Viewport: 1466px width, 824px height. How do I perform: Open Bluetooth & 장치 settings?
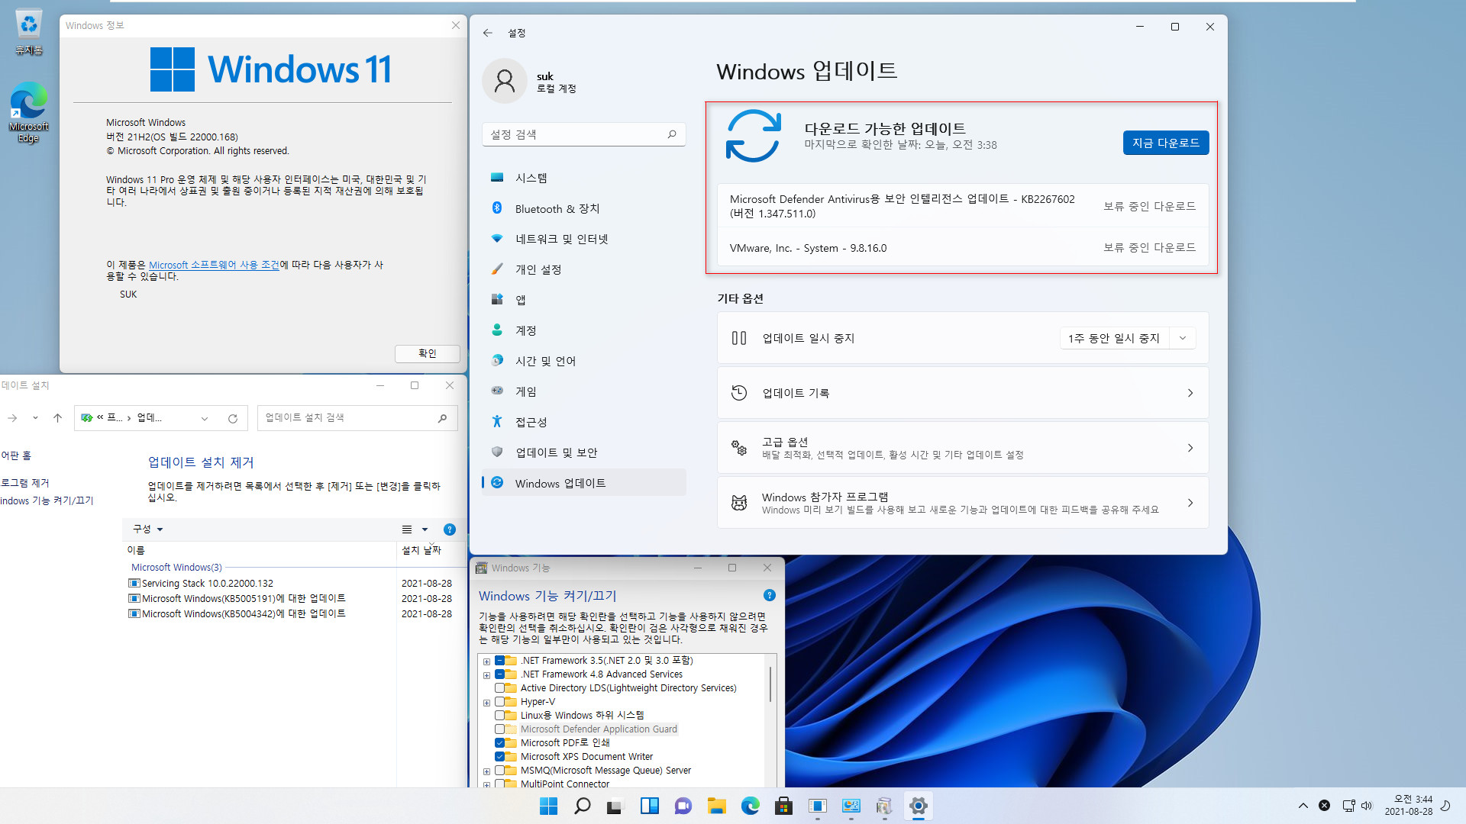pyautogui.click(x=584, y=208)
